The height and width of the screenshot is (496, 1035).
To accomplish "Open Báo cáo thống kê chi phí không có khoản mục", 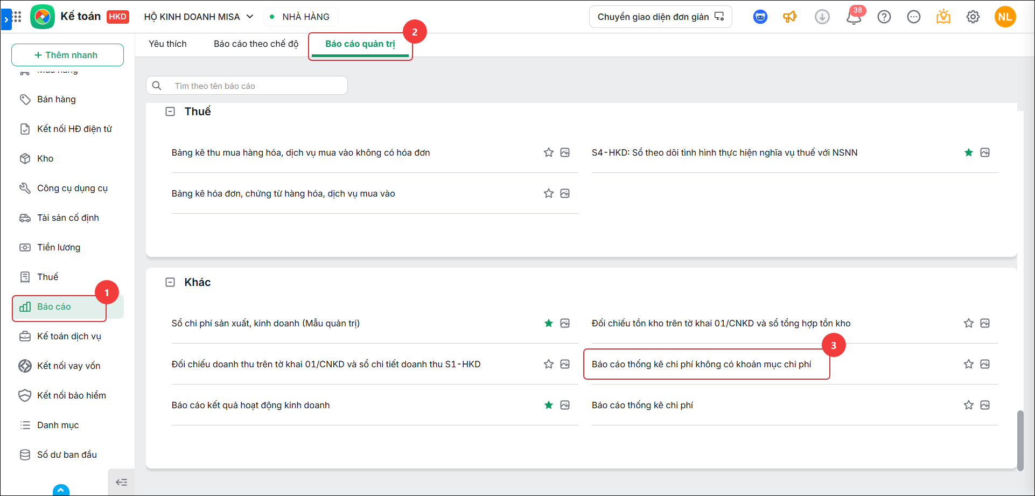I will [701, 365].
